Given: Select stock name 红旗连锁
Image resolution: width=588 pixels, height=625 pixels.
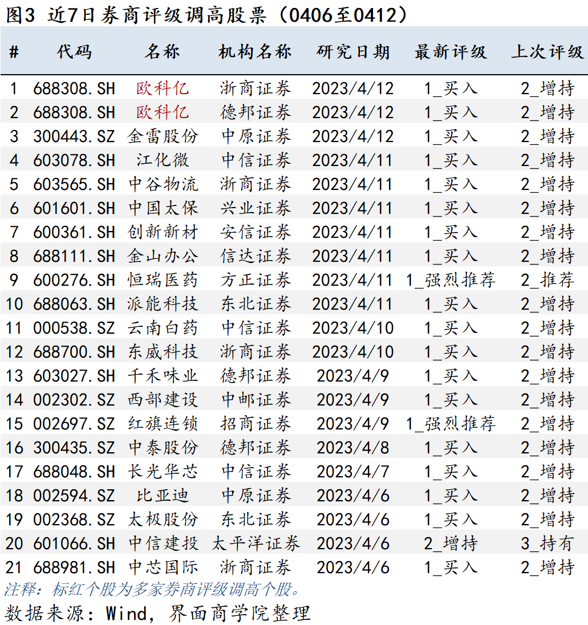Looking at the screenshot, I should [162, 424].
